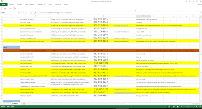Image resolution: width=202 pixels, height=109 pixels.
Task: Click the New document icon in quick access toolbar
Action: 14,9
